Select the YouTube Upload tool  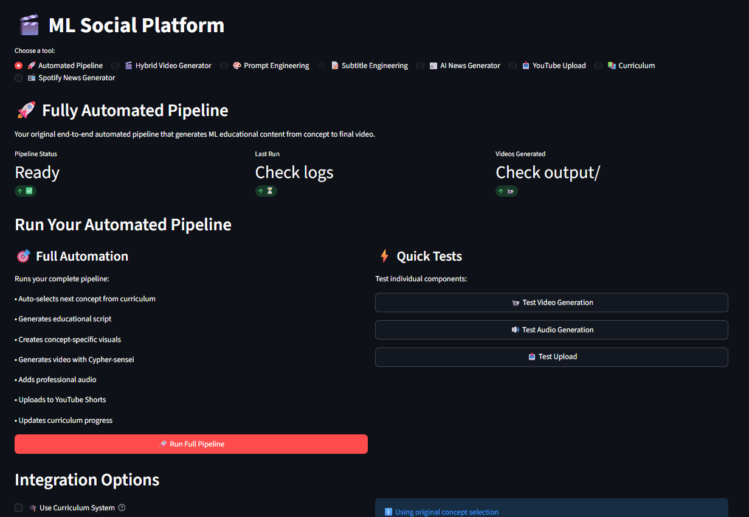(x=513, y=66)
